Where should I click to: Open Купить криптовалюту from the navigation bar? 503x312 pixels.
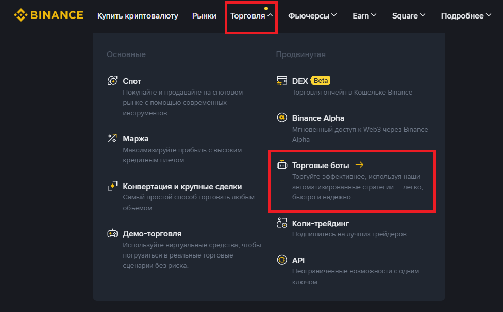138,16
